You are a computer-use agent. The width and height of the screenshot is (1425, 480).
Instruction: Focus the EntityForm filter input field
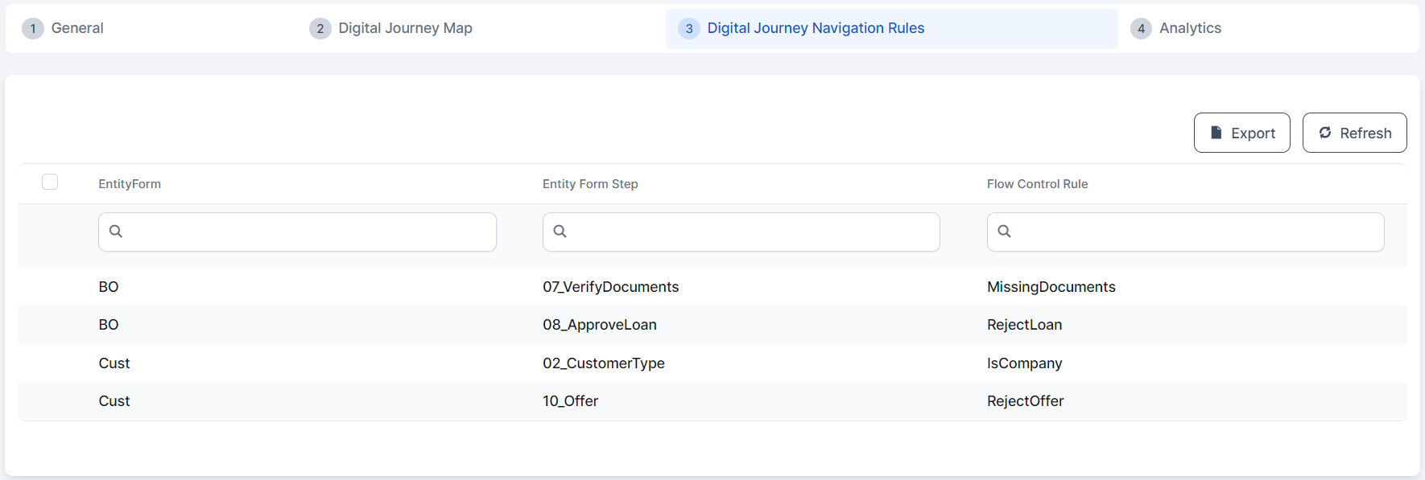coord(310,232)
